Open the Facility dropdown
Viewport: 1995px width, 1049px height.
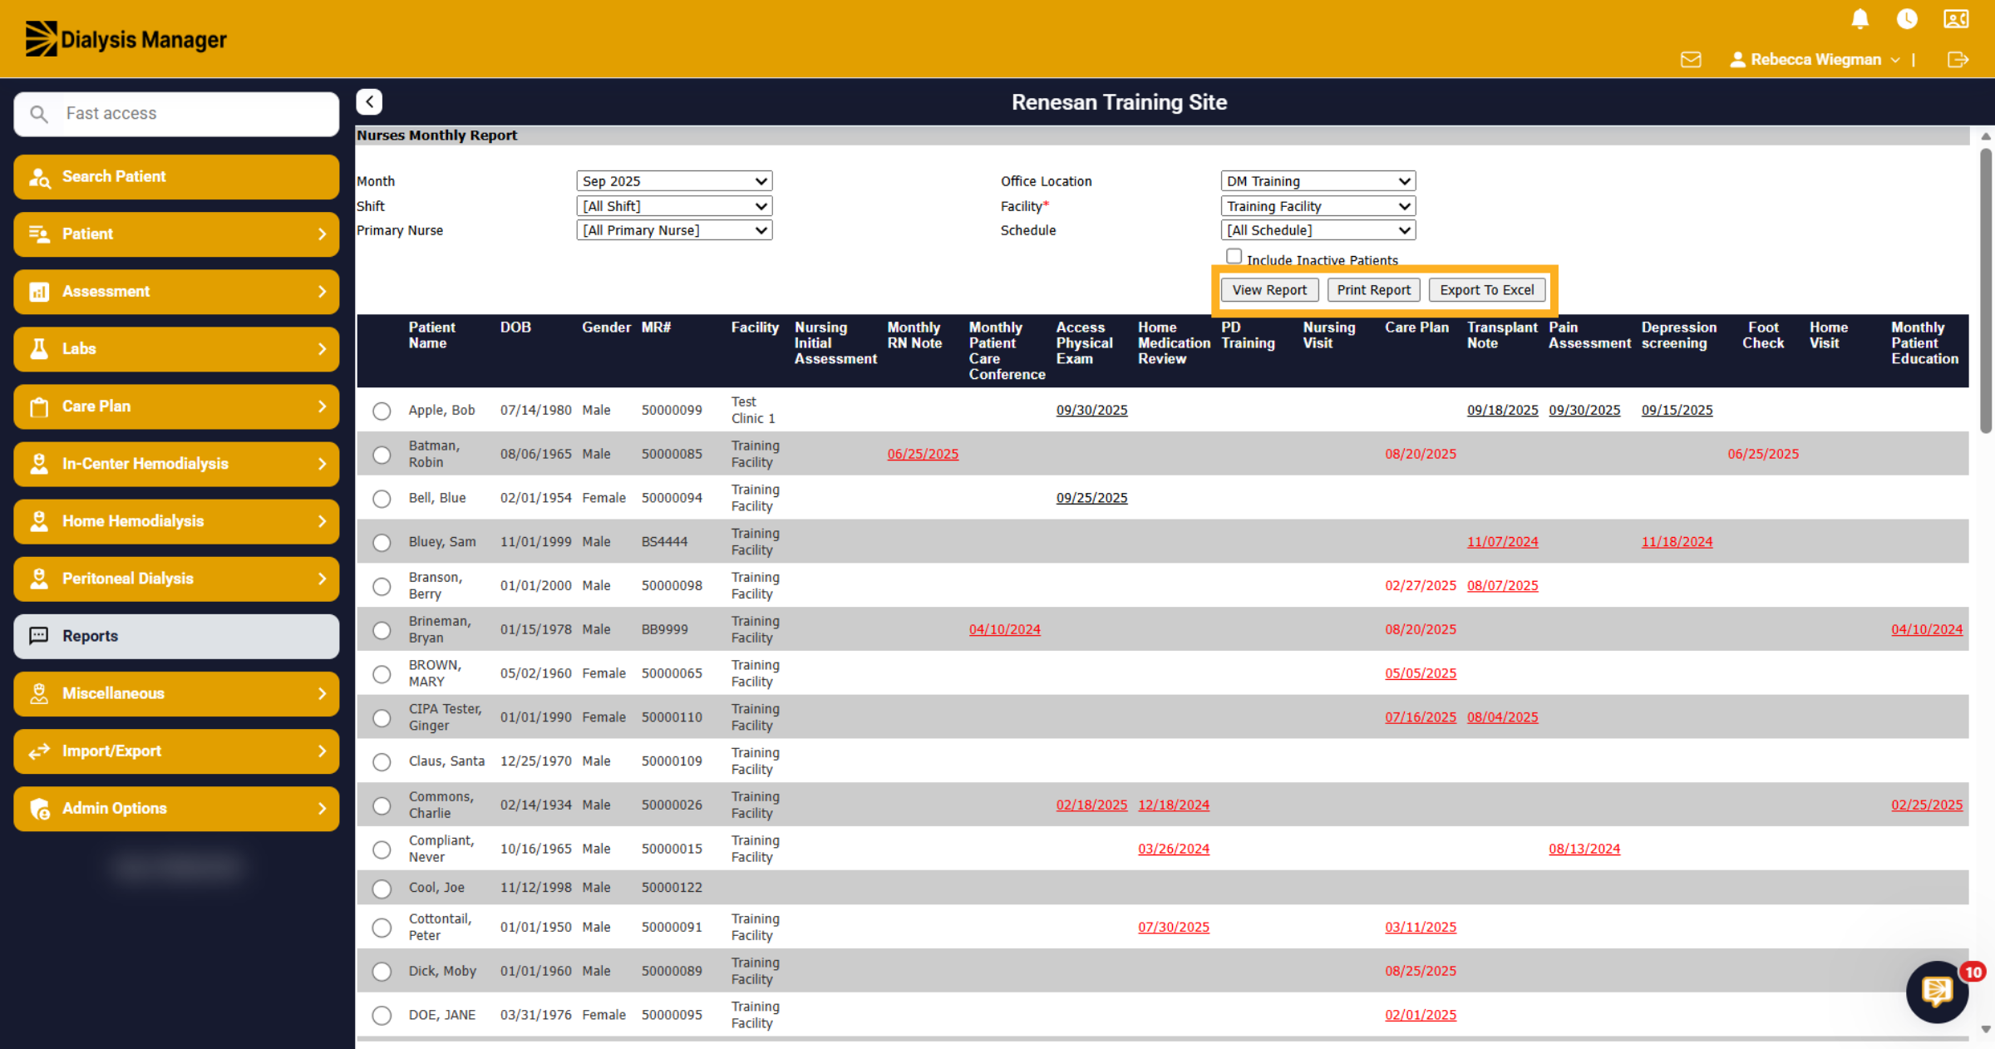tap(1318, 206)
